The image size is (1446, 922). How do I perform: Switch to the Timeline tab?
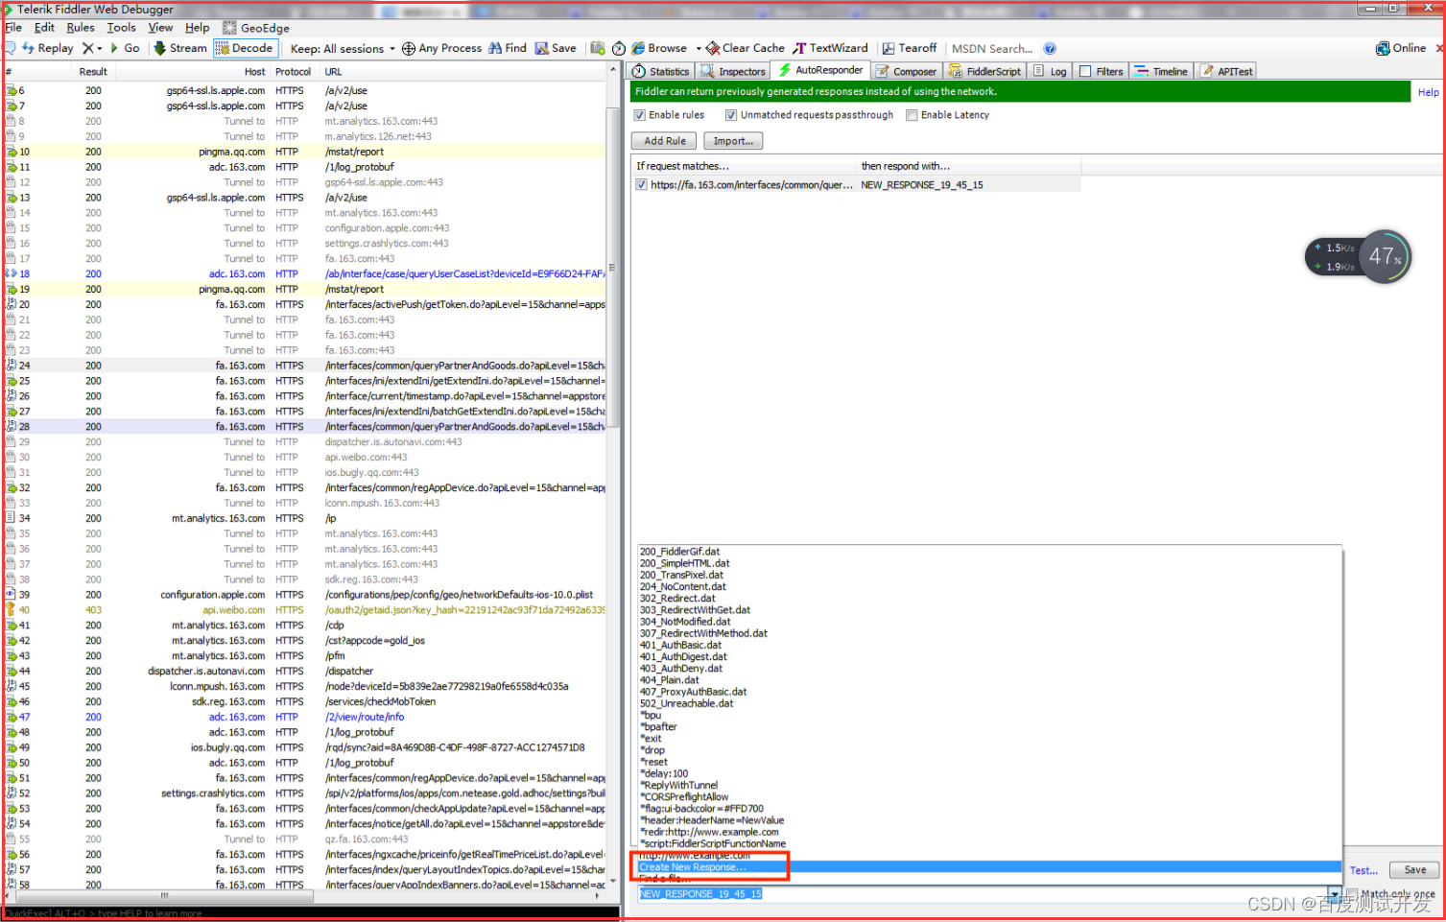pyautogui.click(x=1161, y=71)
